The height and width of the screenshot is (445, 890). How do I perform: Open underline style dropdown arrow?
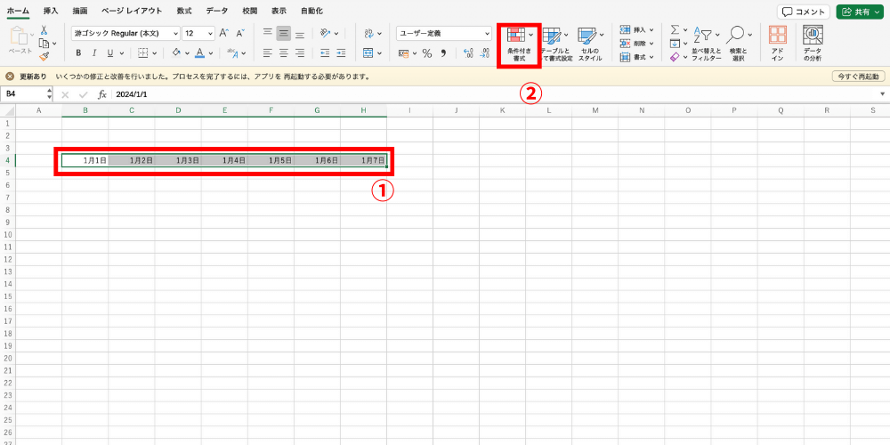point(121,54)
